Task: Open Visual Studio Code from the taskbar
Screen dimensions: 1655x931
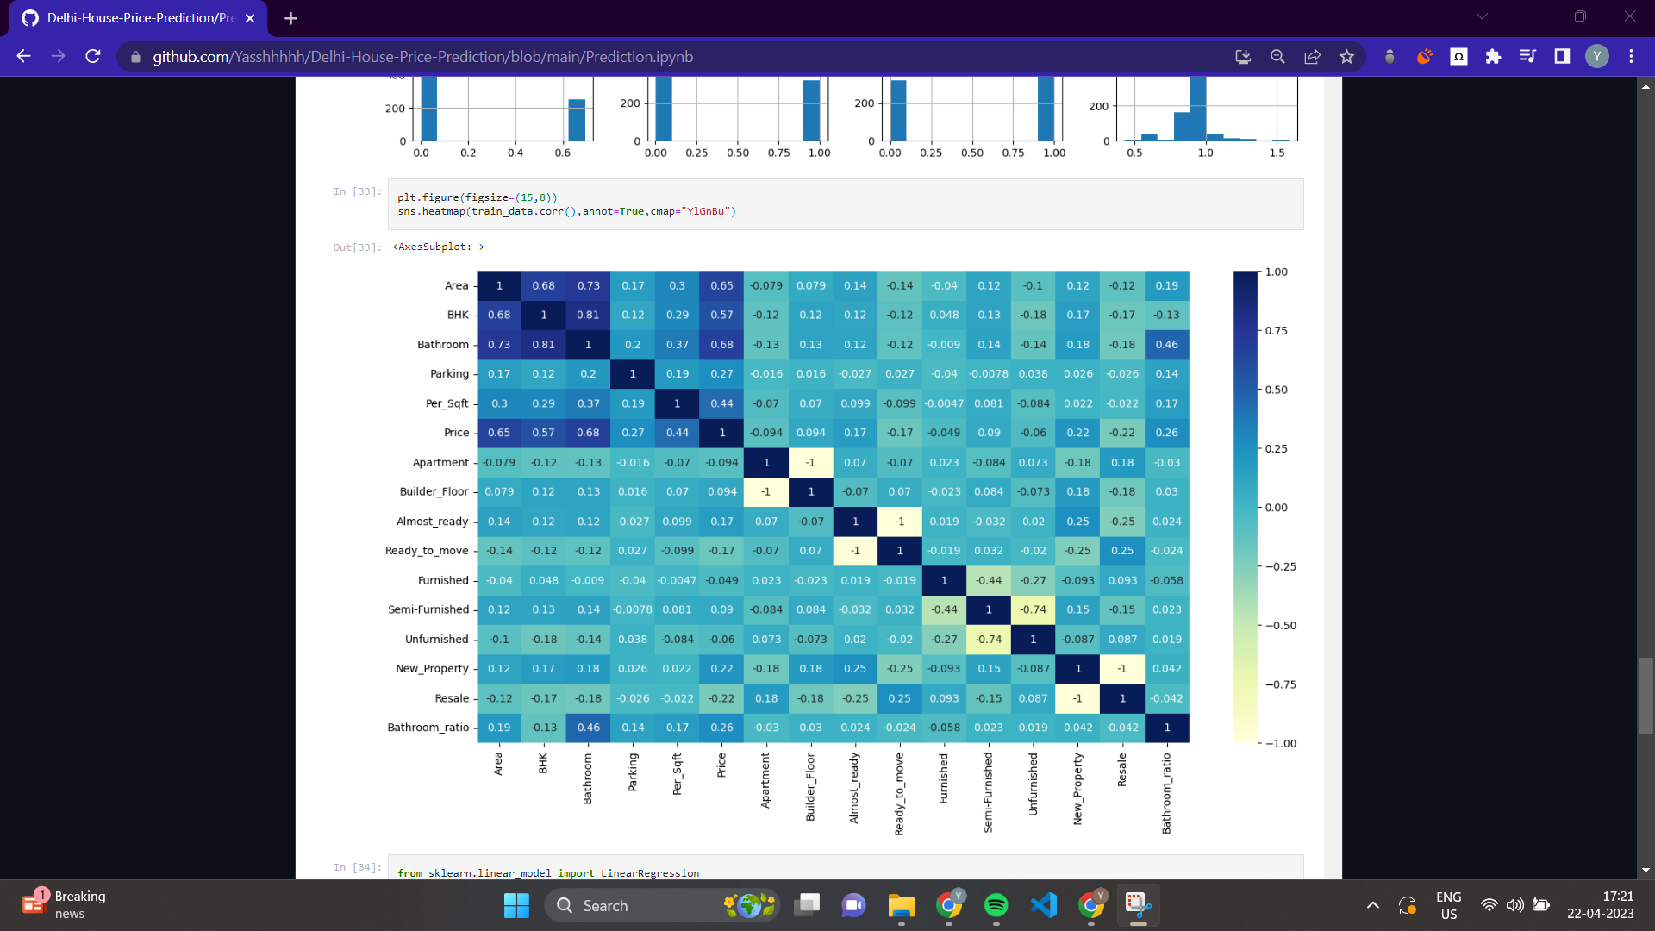Action: click(x=1043, y=905)
